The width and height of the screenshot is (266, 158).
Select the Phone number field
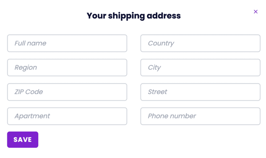pyautogui.click(x=200, y=116)
